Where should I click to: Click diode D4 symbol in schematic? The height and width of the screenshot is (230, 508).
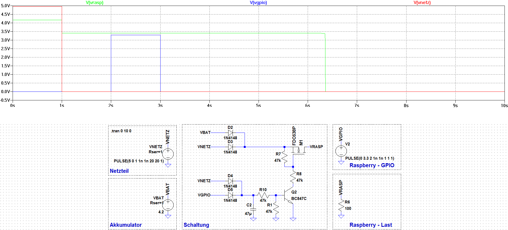coord(230,181)
